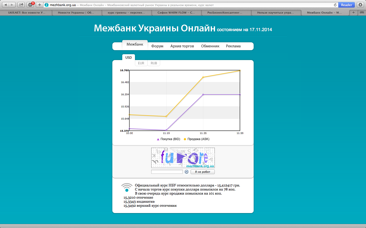This screenshot has height=228, width=366.
Task: Add a bookmark with the plus button
Action: point(40,5)
